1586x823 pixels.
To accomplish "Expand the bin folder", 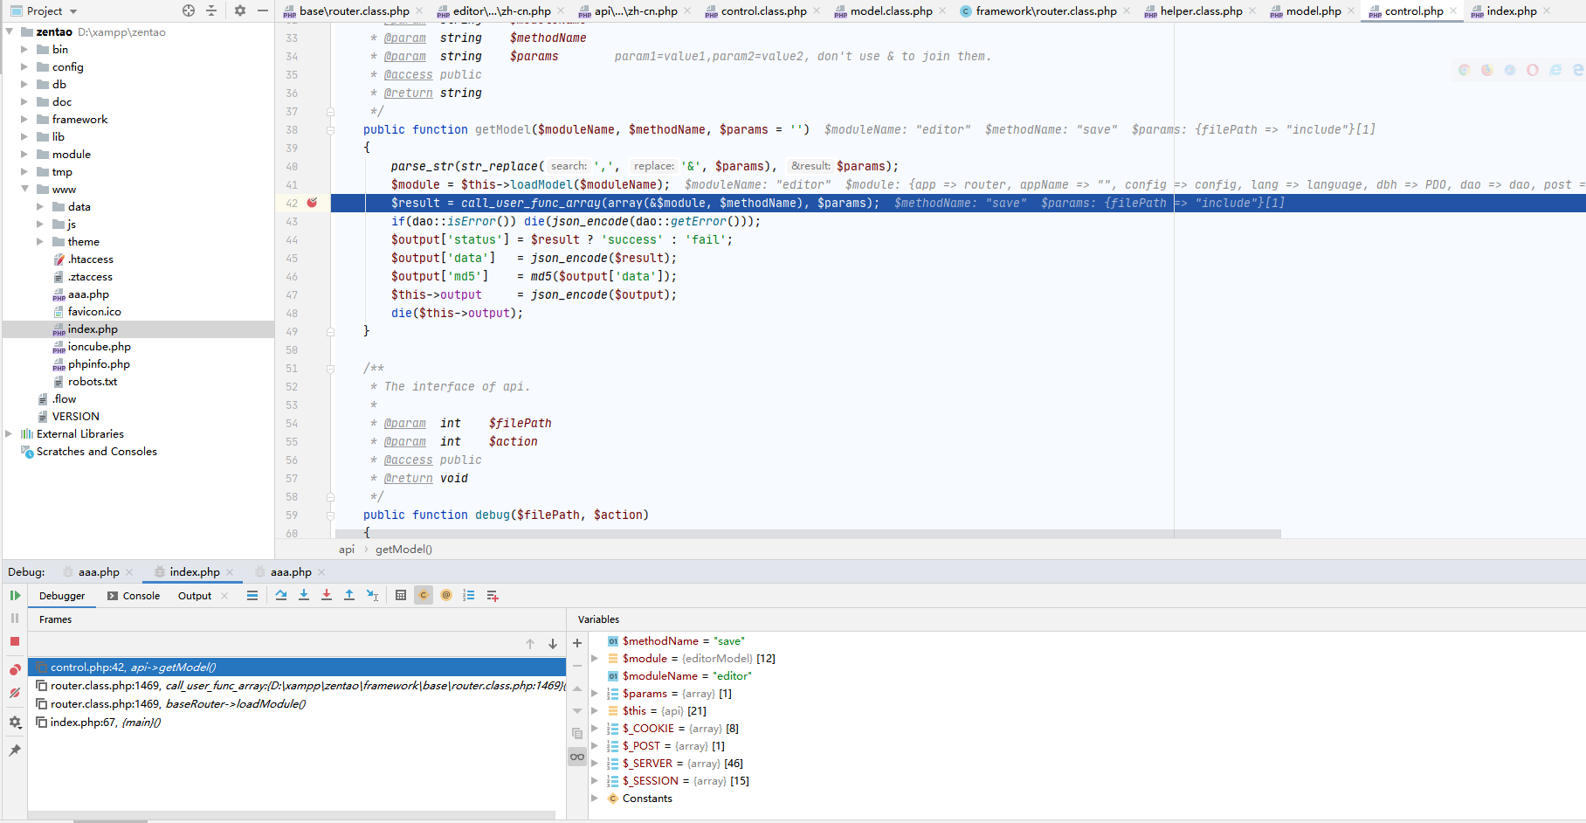I will click(x=24, y=50).
